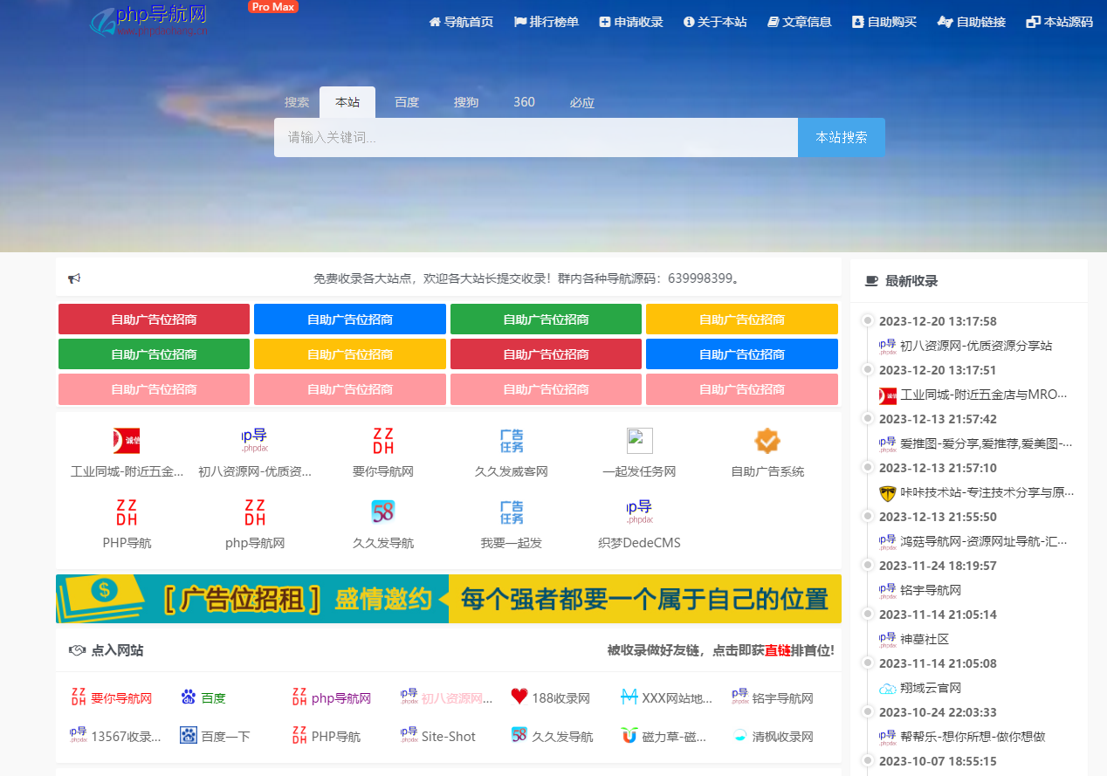The image size is (1107, 776).
Task: Open 排行榜单 in the top navigation
Action: (546, 22)
